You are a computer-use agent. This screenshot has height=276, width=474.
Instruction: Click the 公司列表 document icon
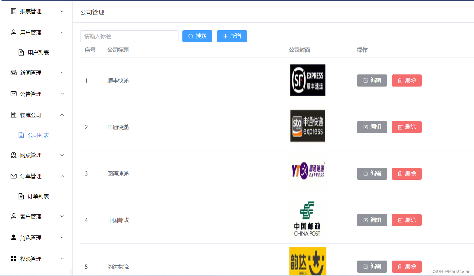(21, 135)
